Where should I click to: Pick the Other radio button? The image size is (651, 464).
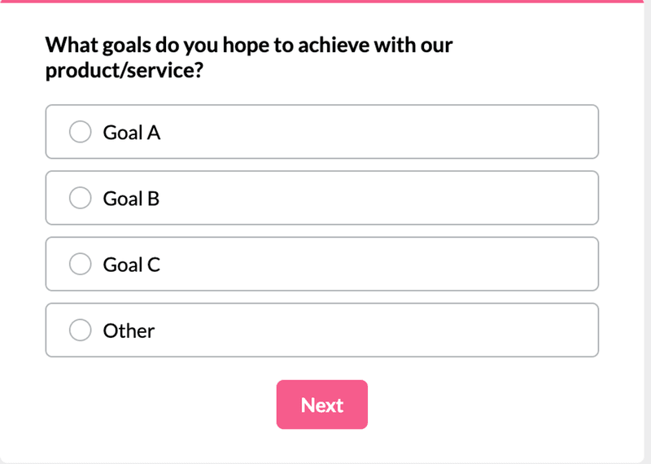80,330
